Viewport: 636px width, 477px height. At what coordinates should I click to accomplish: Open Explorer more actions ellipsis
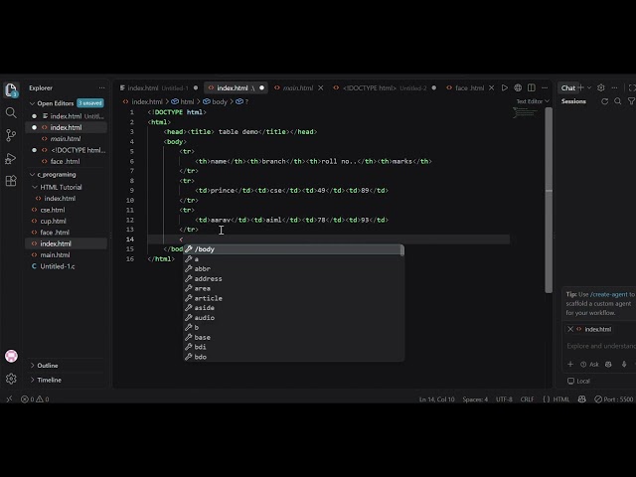pyautogui.click(x=101, y=87)
